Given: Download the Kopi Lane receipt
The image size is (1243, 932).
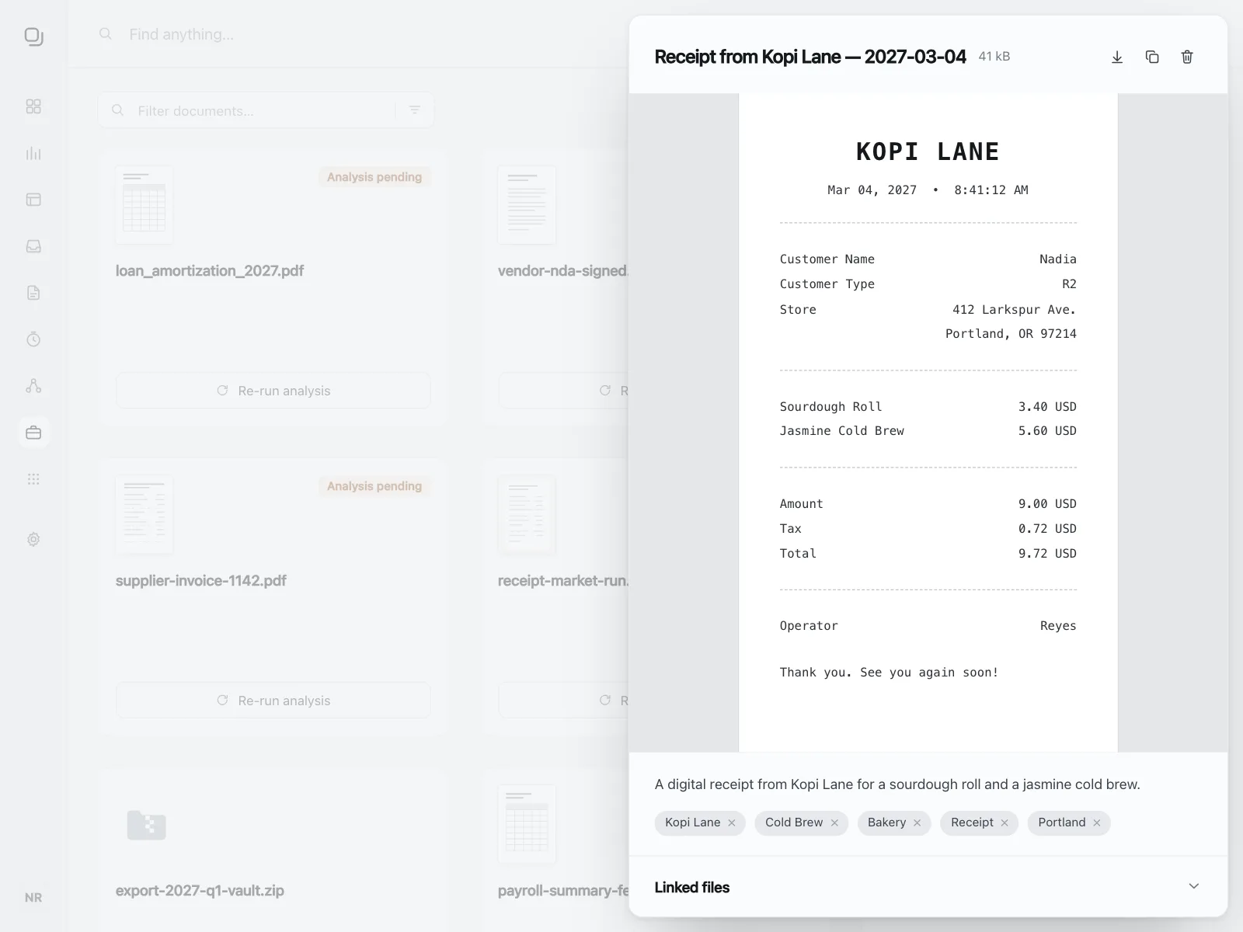Looking at the screenshot, I should [1117, 57].
